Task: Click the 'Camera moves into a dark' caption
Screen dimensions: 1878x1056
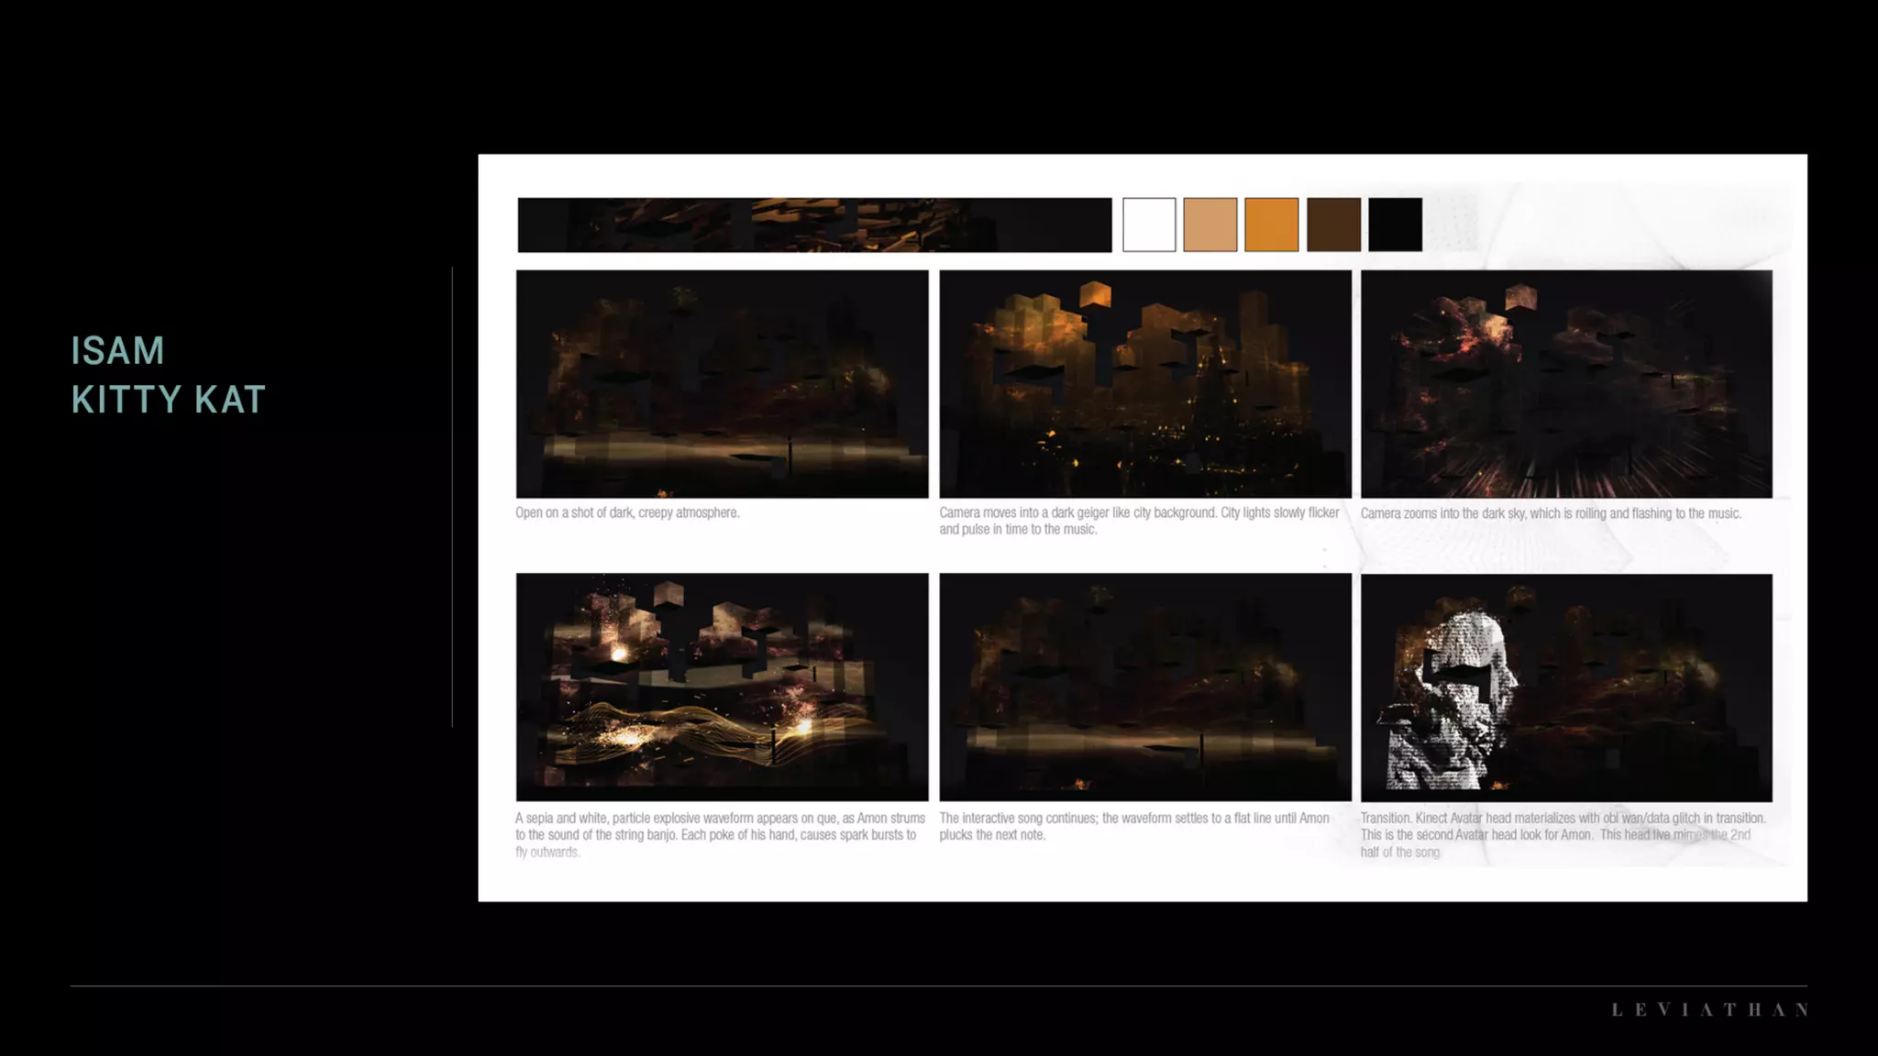Action: pyautogui.click(x=1139, y=521)
